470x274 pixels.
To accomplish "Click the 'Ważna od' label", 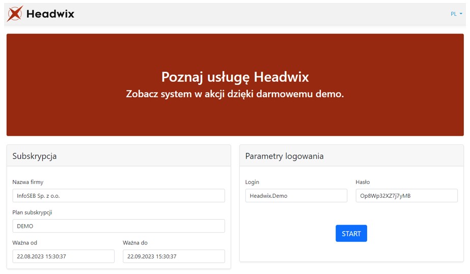I will click(24, 242).
